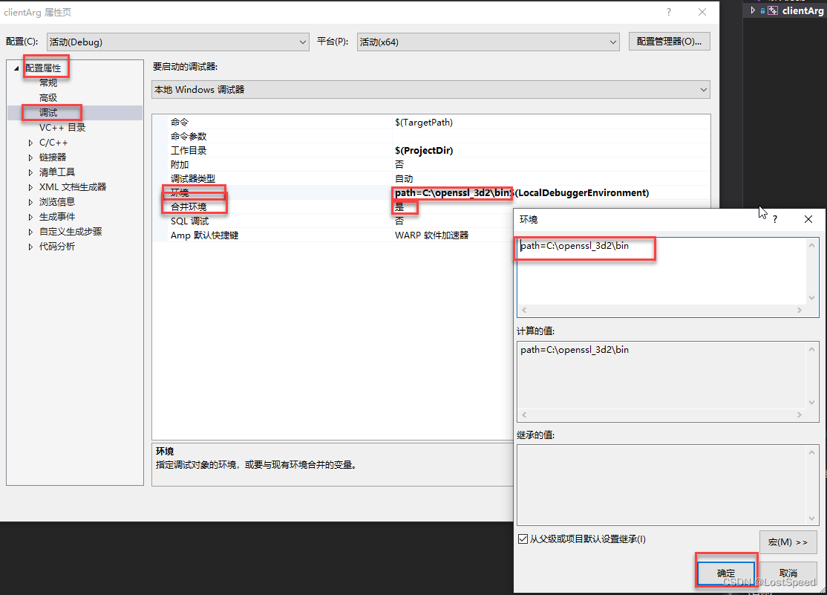The height and width of the screenshot is (595, 827).
Task: Click the 环境 dialog edit box text
Action: pyautogui.click(x=575, y=245)
